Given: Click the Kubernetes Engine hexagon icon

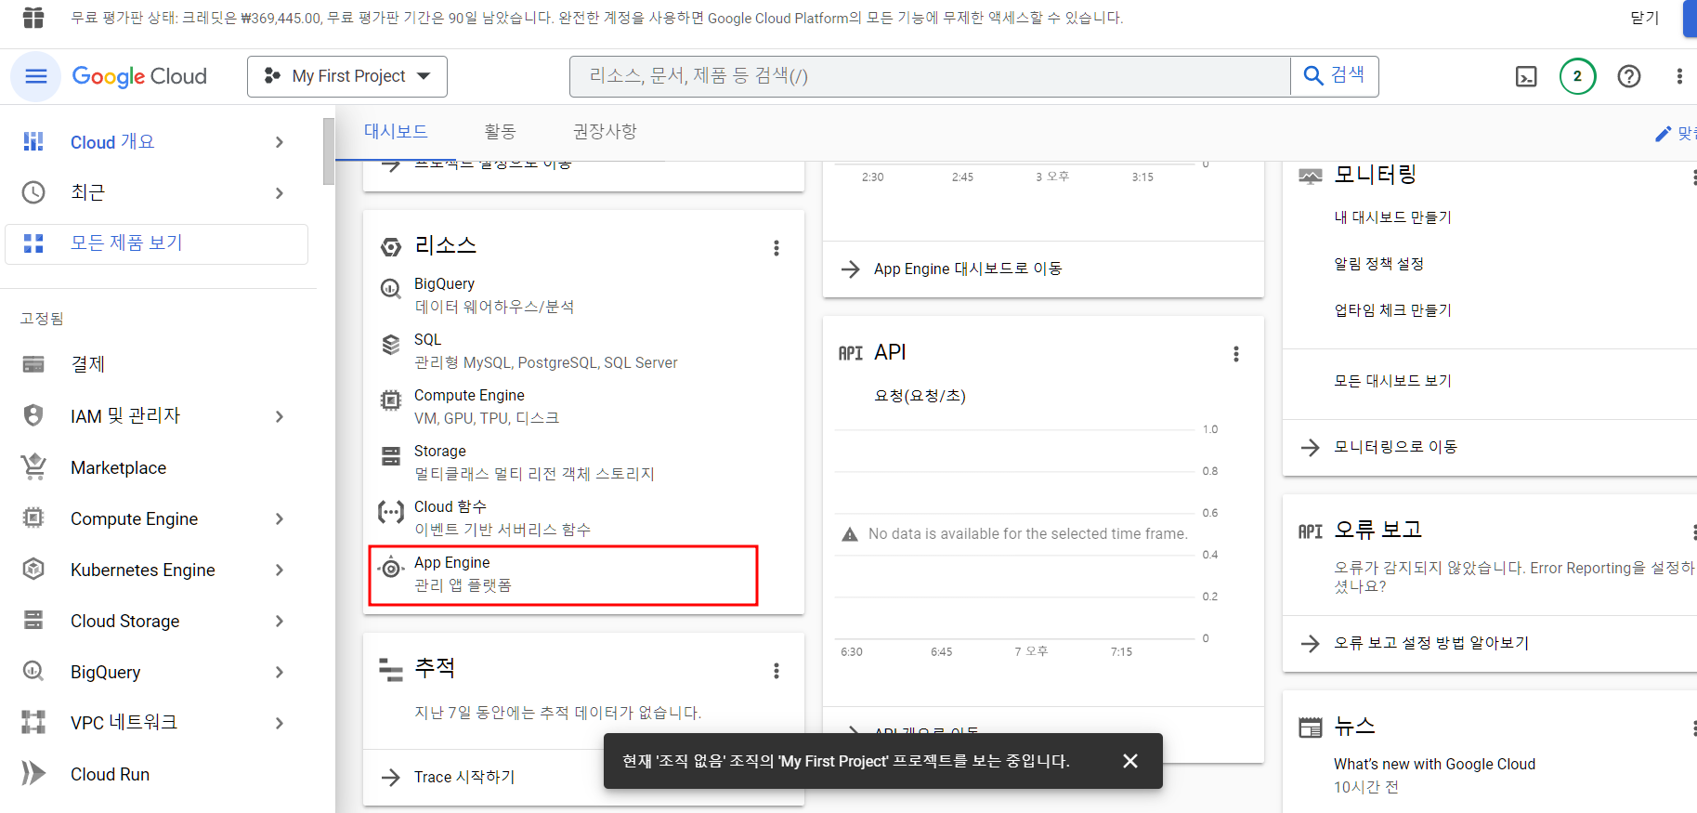Looking at the screenshot, I should click(x=33, y=569).
